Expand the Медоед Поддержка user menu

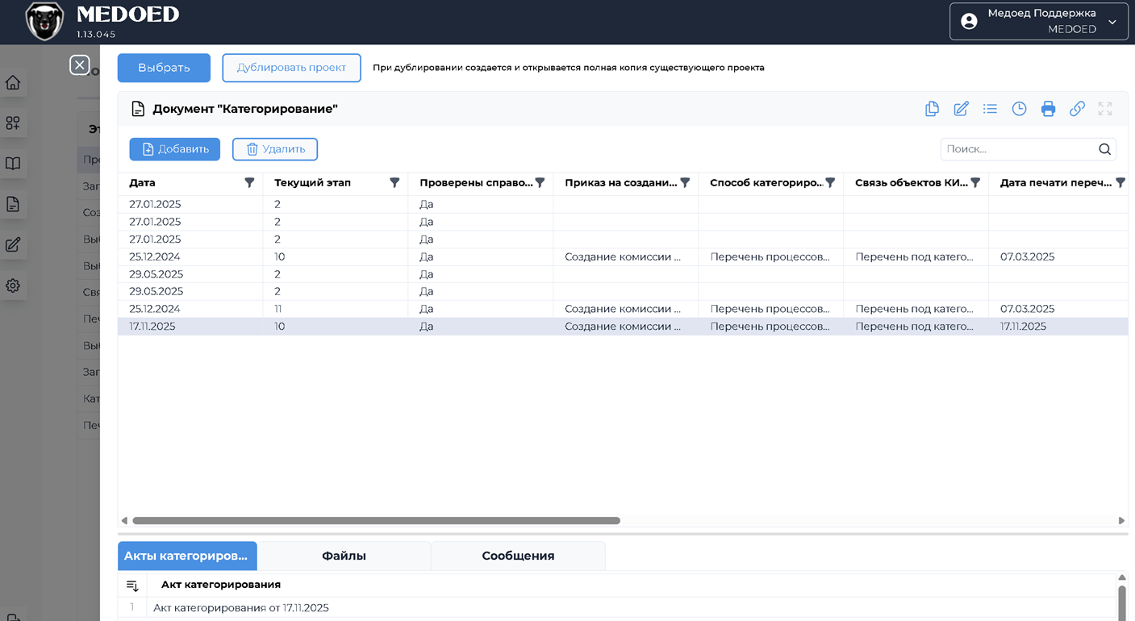[1038, 22]
